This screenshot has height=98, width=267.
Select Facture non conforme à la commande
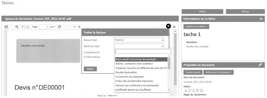point(141,86)
